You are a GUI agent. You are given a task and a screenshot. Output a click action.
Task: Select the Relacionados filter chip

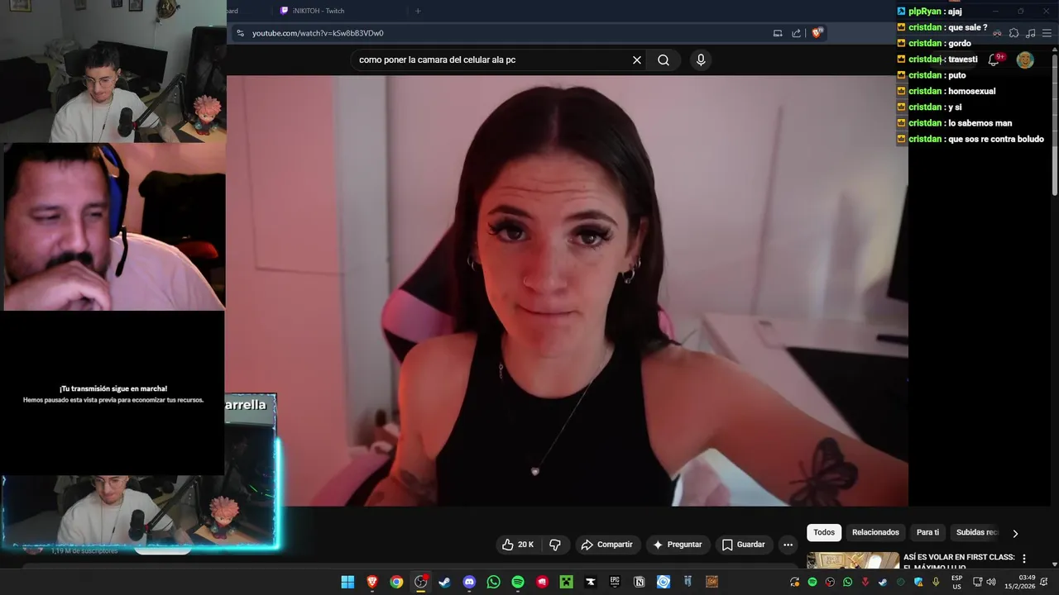(x=875, y=533)
